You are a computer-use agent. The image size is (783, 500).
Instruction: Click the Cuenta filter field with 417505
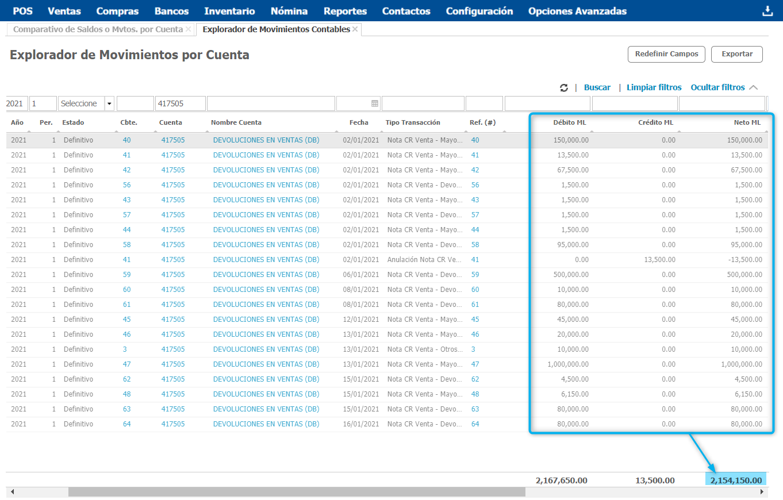click(x=180, y=103)
